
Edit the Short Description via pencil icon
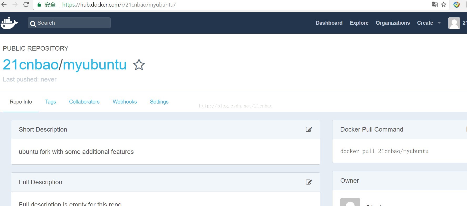point(309,129)
